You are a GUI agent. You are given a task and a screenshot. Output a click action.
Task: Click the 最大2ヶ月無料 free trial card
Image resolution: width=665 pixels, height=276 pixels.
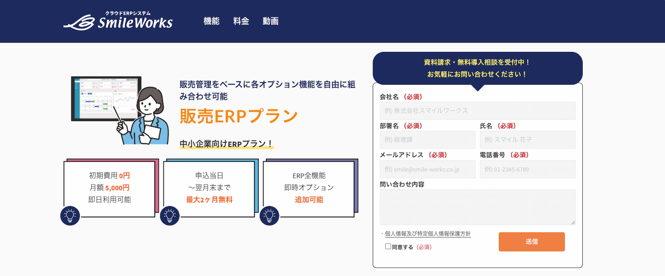click(x=209, y=189)
